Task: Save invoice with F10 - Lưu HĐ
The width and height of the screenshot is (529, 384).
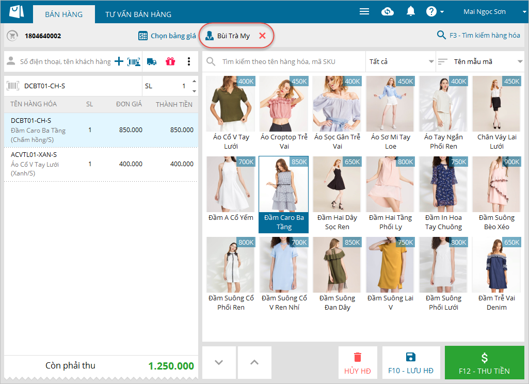Action: pos(411,363)
